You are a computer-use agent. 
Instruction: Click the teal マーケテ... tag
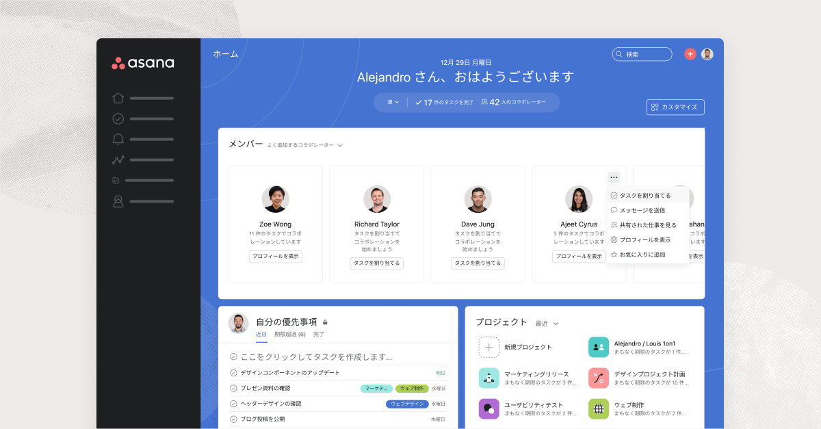pos(377,389)
